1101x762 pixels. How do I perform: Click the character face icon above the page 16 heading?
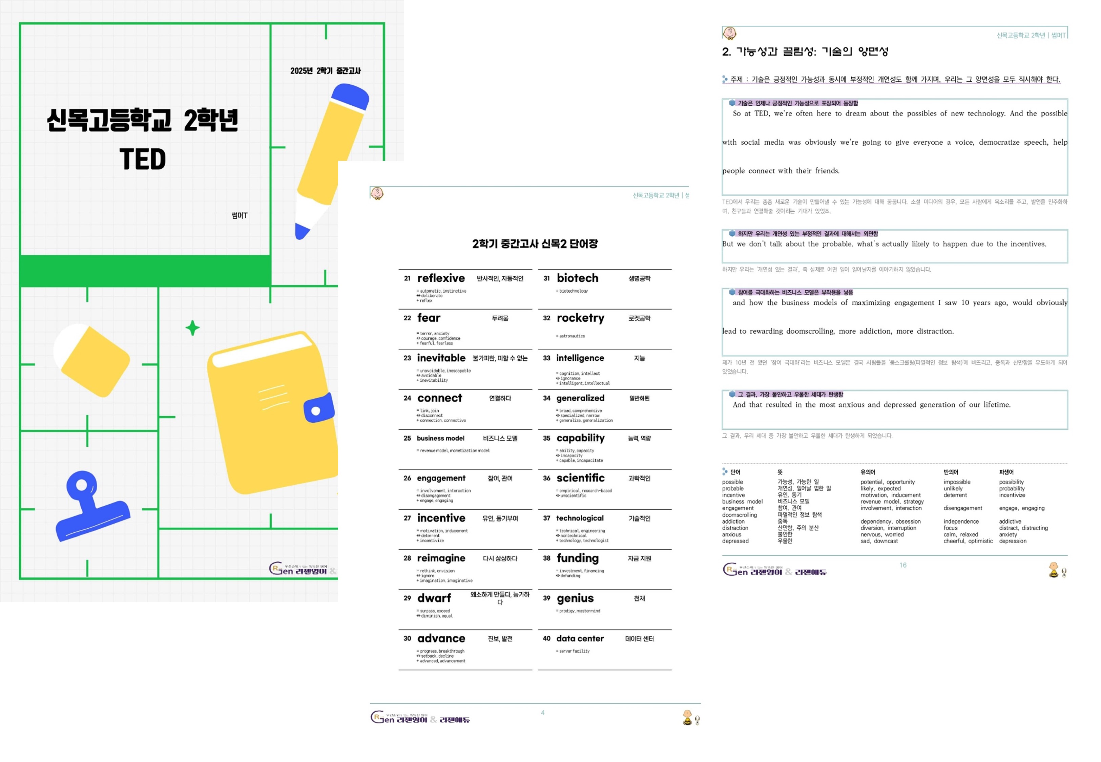tap(730, 33)
